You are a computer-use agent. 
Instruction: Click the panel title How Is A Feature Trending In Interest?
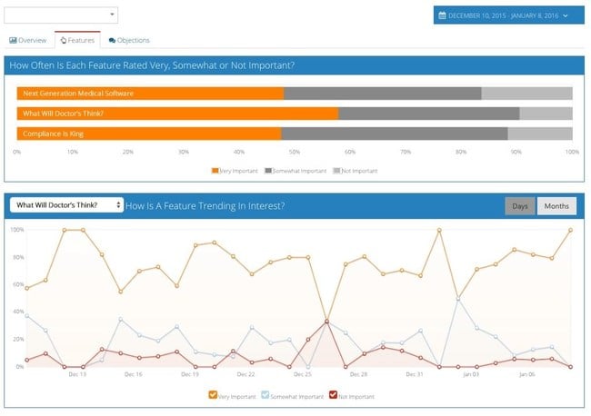pos(205,206)
